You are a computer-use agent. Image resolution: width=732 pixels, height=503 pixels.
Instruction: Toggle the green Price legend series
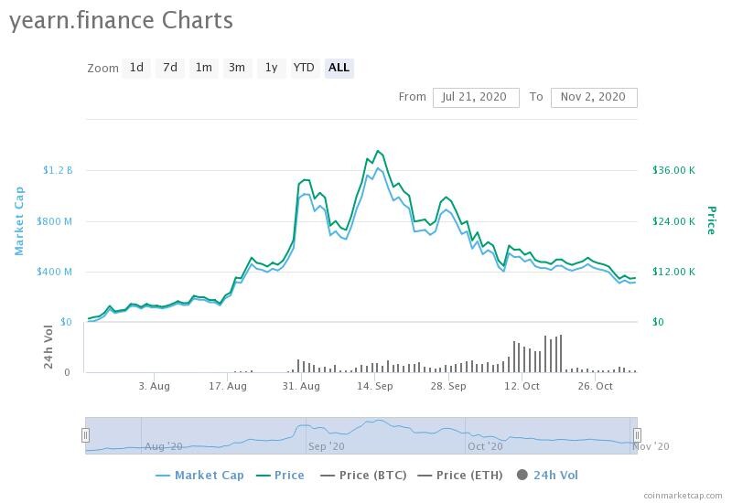280,476
